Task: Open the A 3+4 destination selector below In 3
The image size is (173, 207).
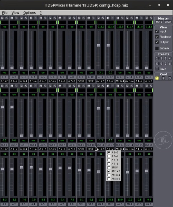Action: point(23,81)
